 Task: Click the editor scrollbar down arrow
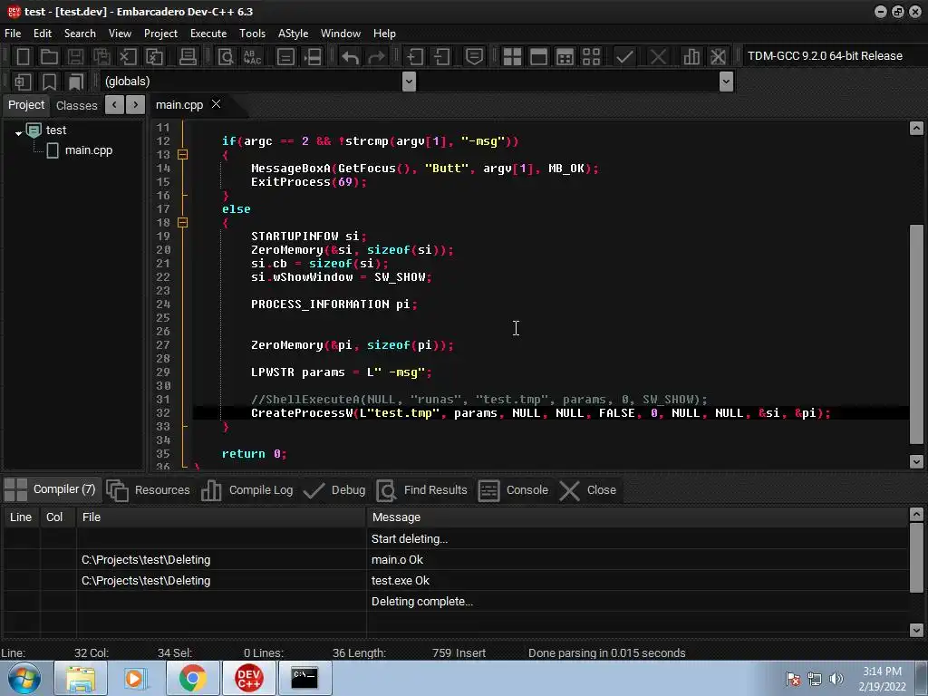[916, 461]
